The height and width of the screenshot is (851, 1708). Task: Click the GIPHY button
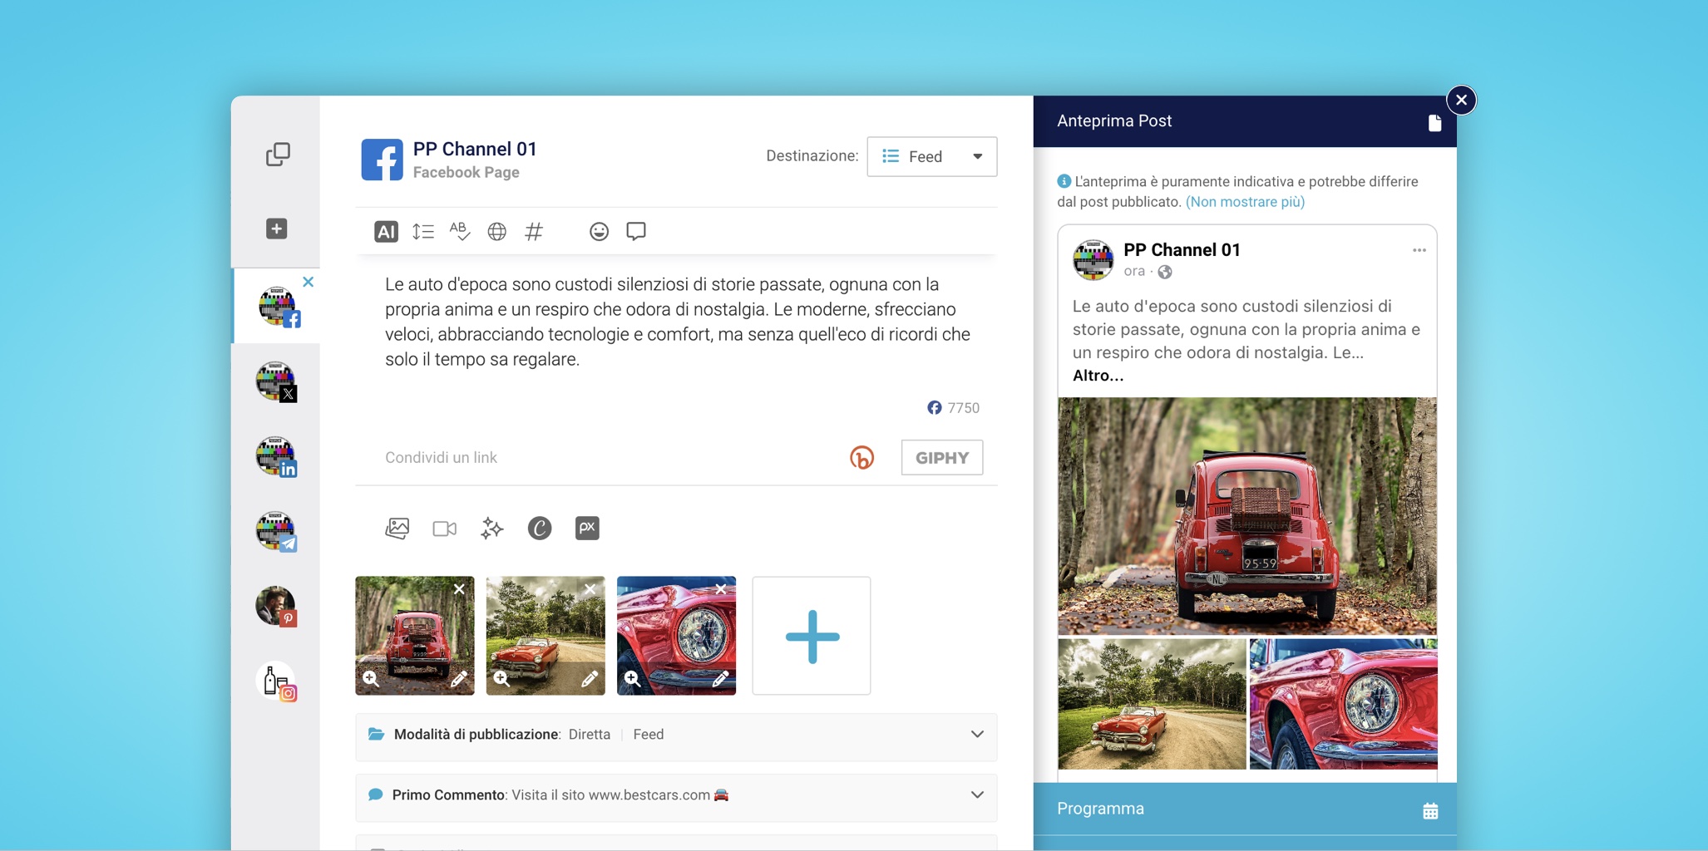941,458
